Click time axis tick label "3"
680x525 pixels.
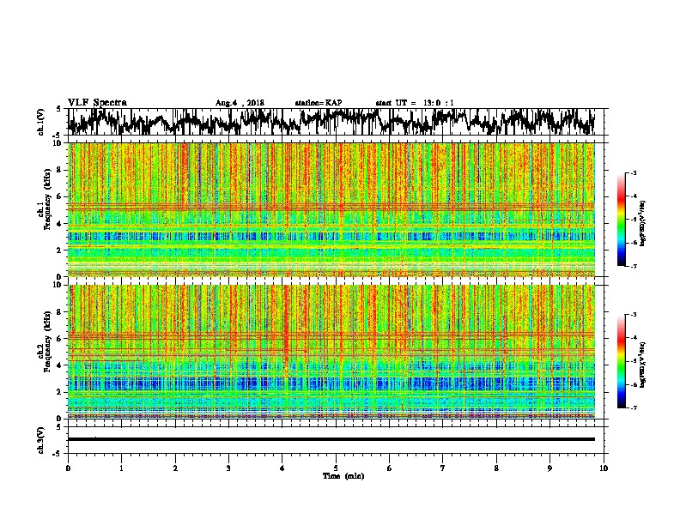click(x=228, y=468)
